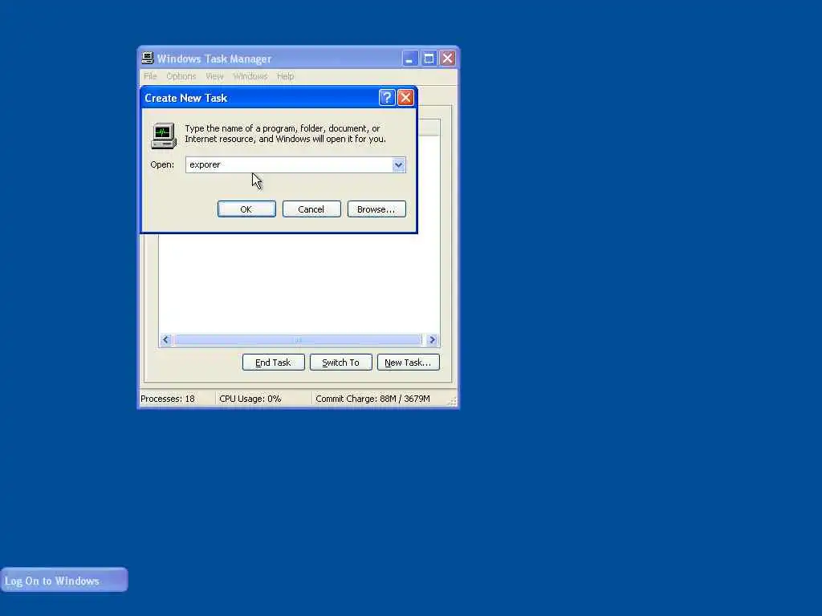Expand the Open field dropdown arrow
Image resolution: width=822 pixels, height=616 pixels.
pyautogui.click(x=398, y=165)
